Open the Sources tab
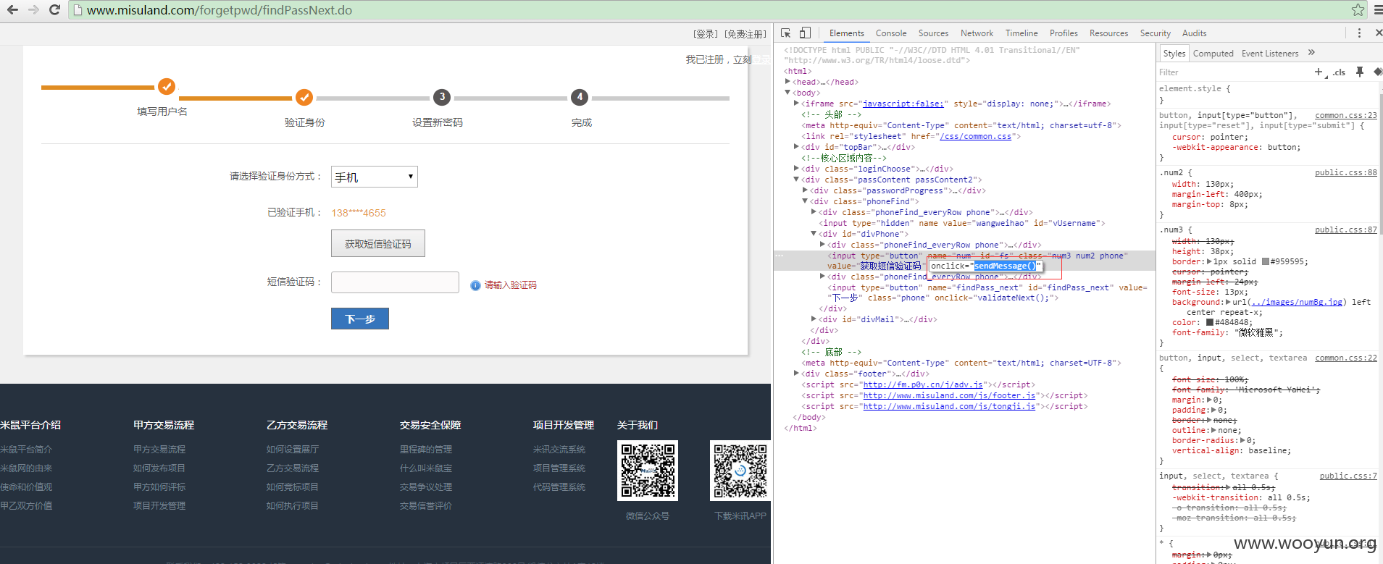Screen dimensions: 1383x564 (x=933, y=33)
